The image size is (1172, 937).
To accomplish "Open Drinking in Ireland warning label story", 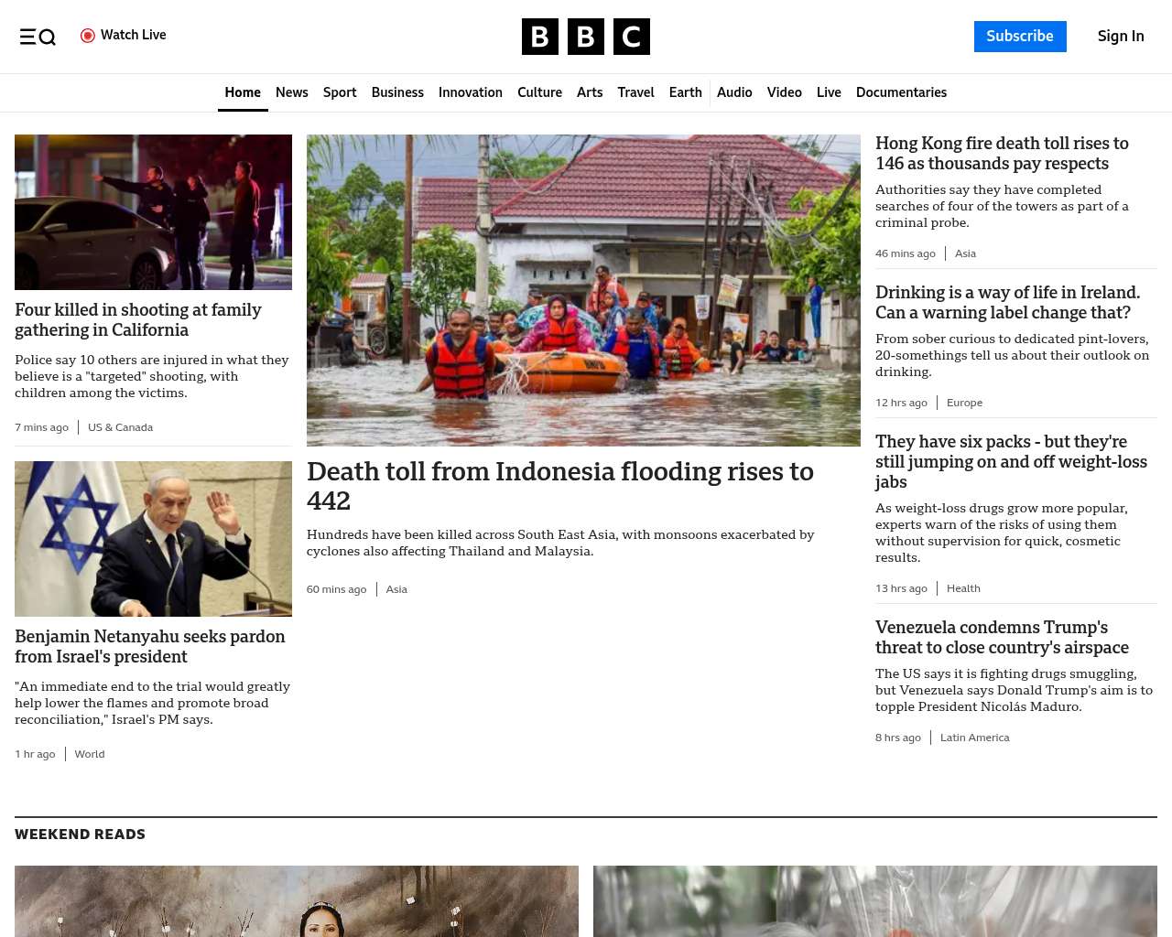I will pos(1007,303).
